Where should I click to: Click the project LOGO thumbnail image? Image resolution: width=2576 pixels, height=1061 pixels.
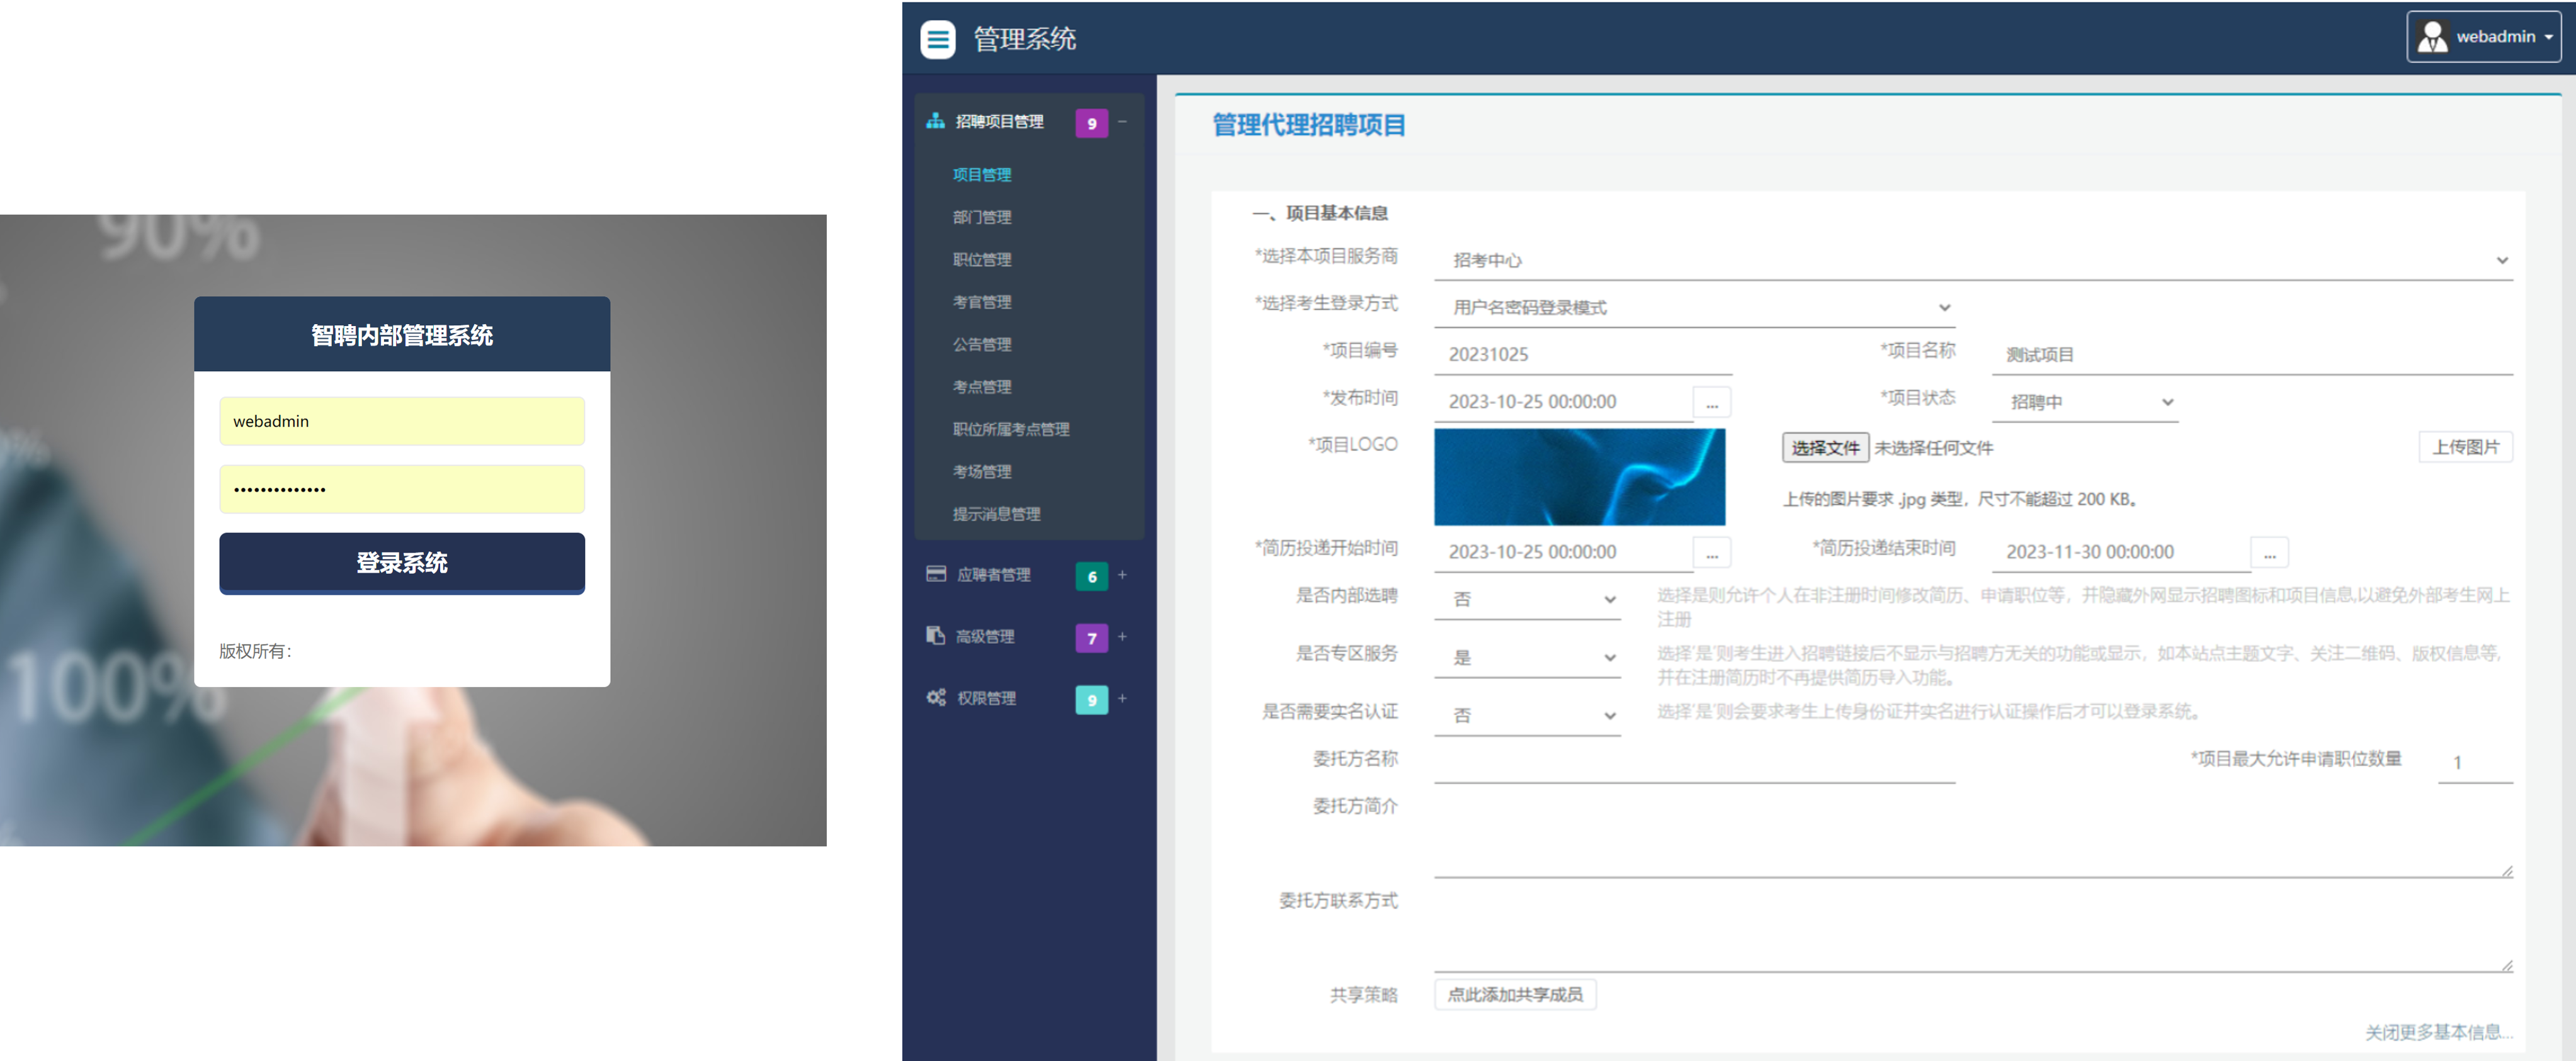1580,478
